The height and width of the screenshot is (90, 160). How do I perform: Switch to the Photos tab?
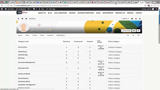click(42, 35)
